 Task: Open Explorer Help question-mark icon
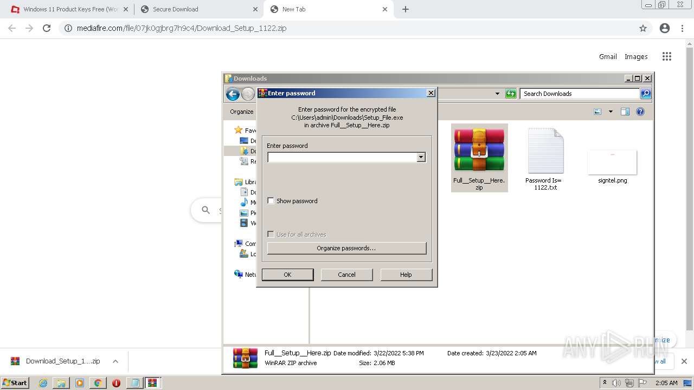pyautogui.click(x=640, y=112)
